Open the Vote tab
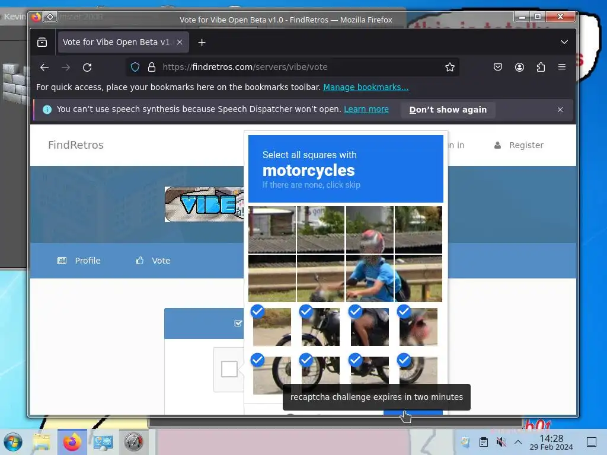 (154, 261)
